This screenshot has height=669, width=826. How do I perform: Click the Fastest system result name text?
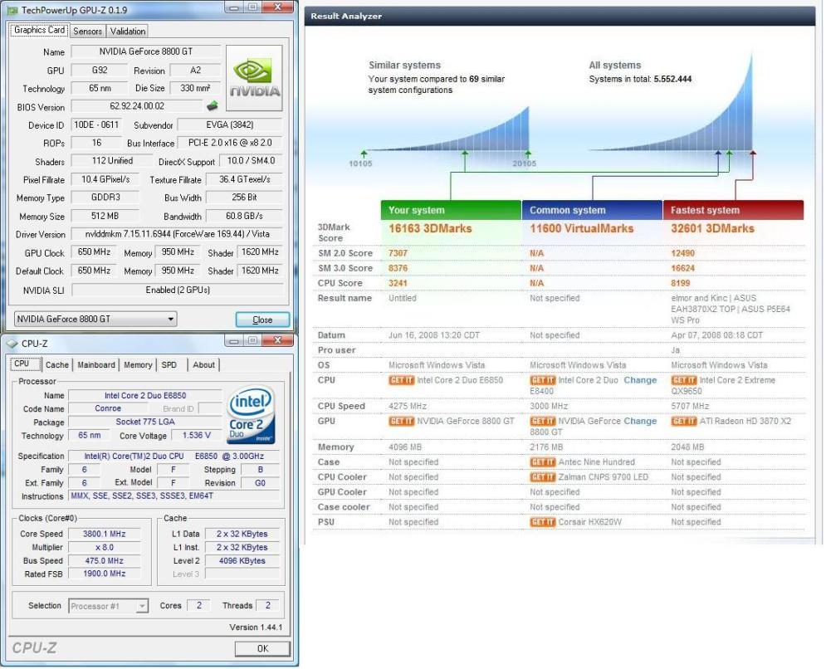click(x=731, y=310)
